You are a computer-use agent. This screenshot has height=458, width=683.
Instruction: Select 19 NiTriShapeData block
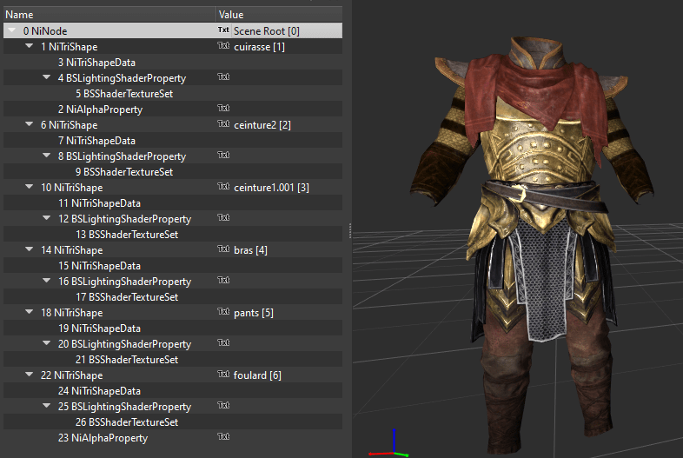99,329
